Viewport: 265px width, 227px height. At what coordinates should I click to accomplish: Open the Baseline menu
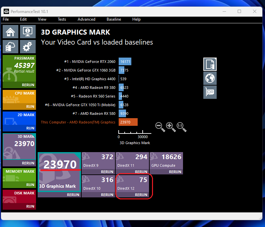pos(114,19)
